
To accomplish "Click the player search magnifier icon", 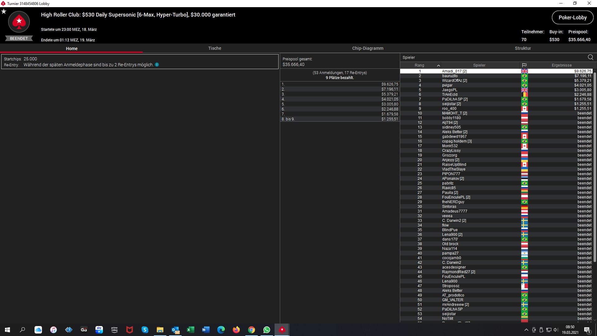I will (x=590, y=57).
